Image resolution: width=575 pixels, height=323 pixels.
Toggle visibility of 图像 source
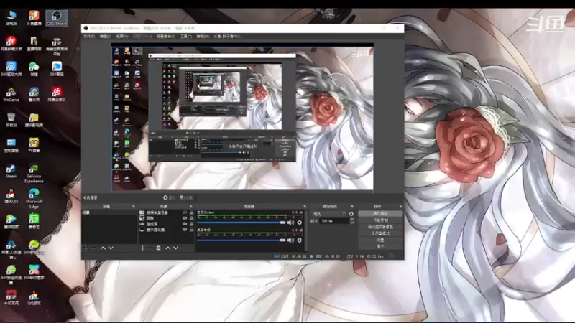coord(185,218)
